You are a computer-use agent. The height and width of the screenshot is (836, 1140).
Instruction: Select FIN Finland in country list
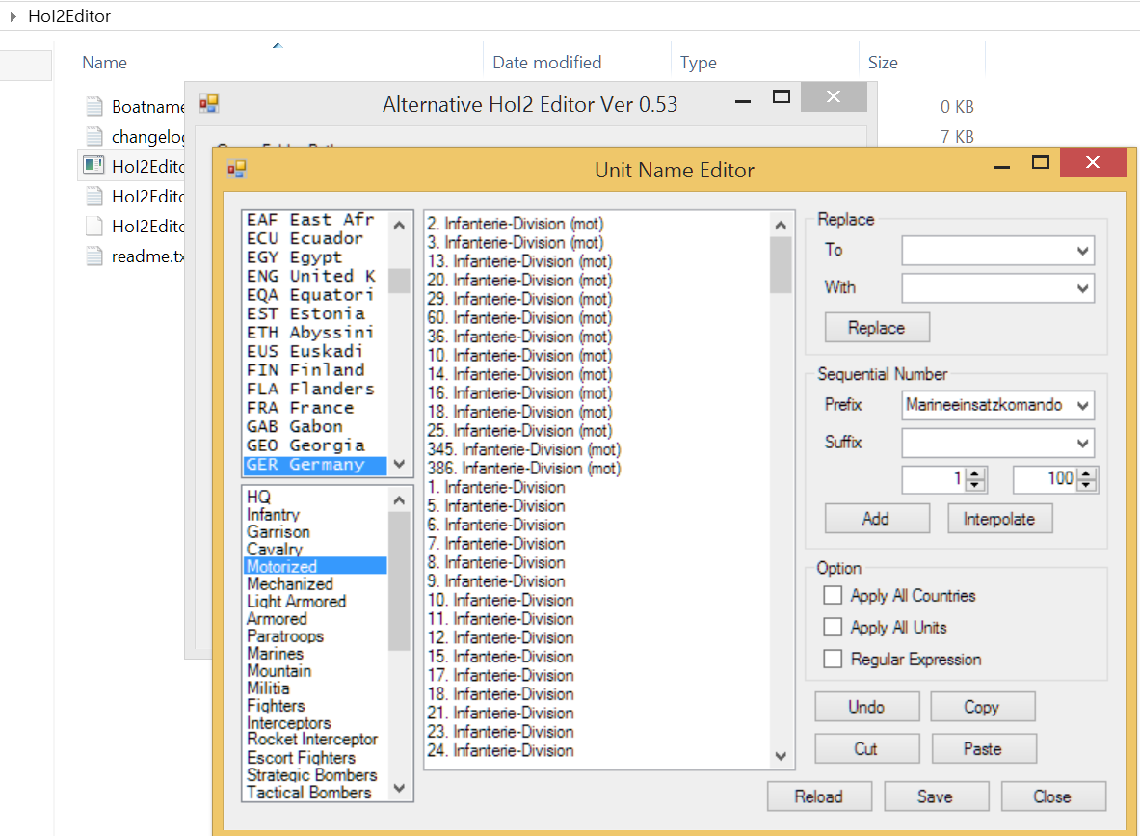pyautogui.click(x=315, y=369)
